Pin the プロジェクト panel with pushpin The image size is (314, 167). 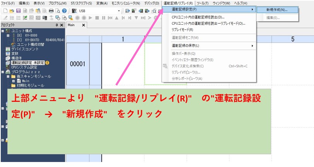tap(57, 25)
